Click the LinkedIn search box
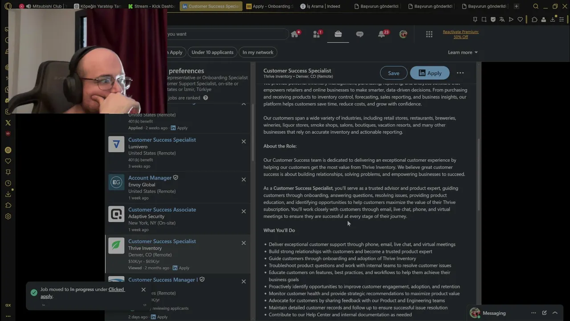Image resolution: width=570 pixels, height=321 pixels. pyautogui.click(x=227, y=34)
